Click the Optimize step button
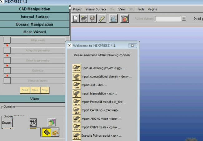 tap(38, 70)
